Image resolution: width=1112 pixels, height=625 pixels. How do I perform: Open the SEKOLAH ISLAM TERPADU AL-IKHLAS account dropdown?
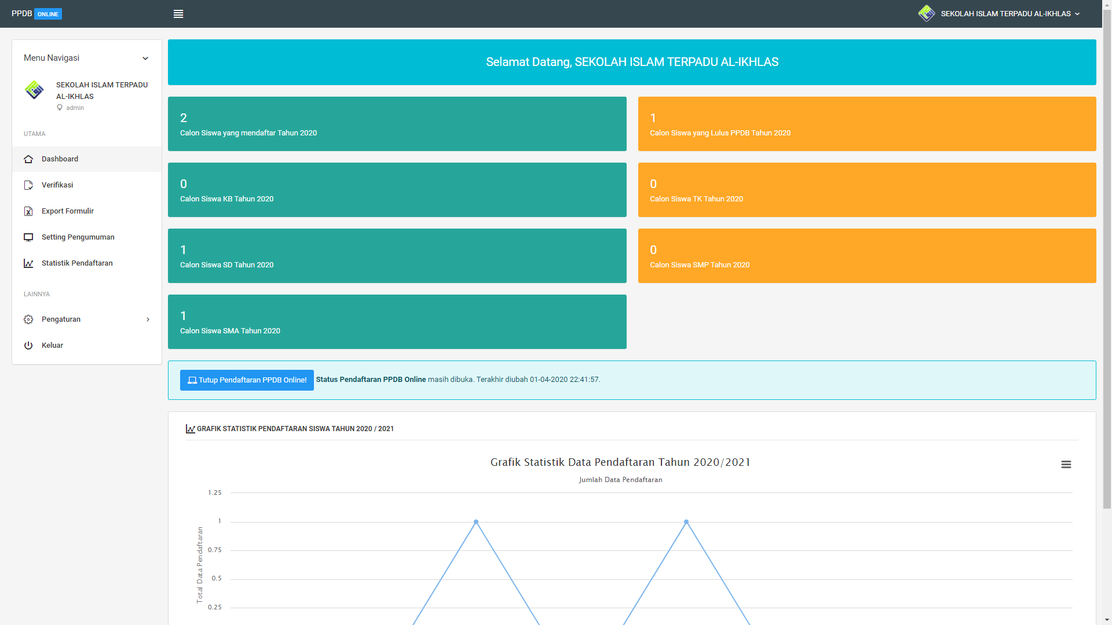point(1009,14)
